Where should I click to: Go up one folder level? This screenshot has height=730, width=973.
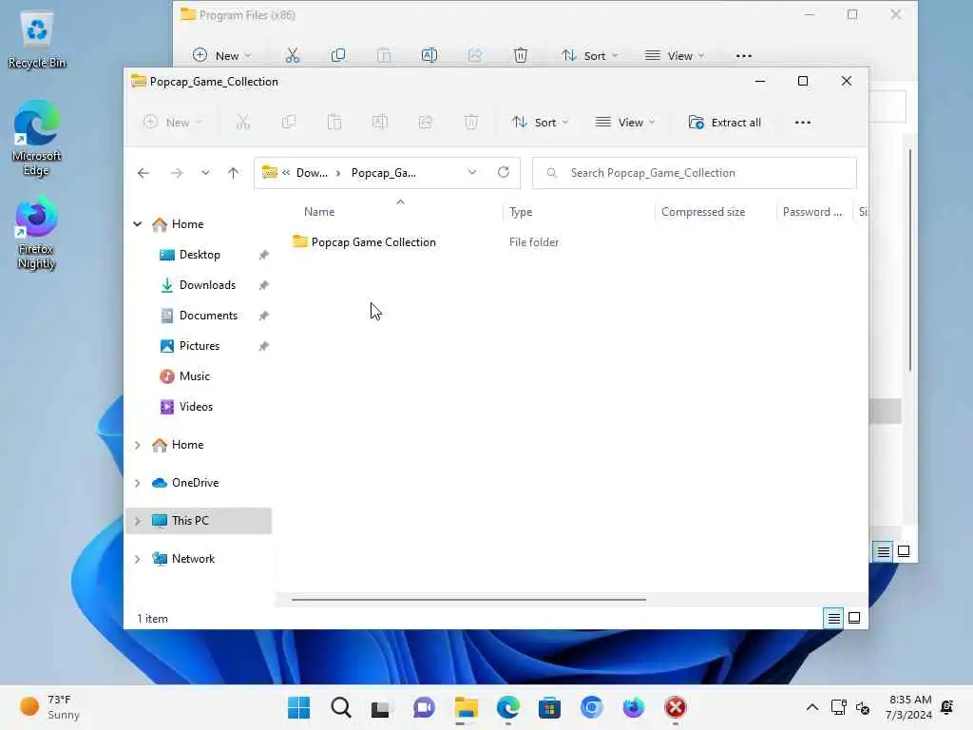click(x=234, y=173)
